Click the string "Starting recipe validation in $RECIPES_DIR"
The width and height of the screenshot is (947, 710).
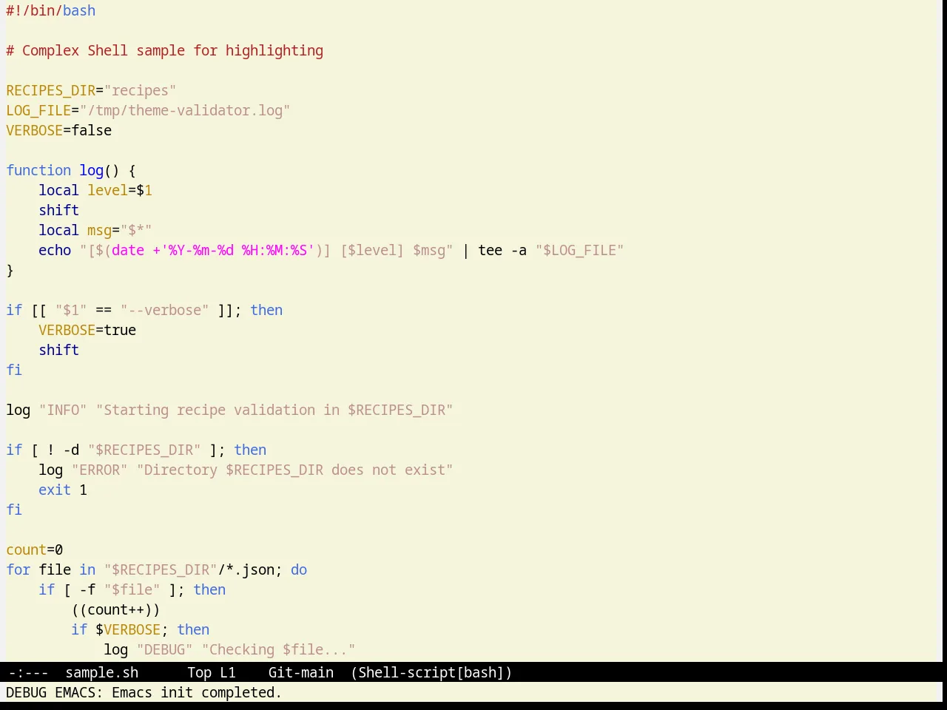click(274, 410)
